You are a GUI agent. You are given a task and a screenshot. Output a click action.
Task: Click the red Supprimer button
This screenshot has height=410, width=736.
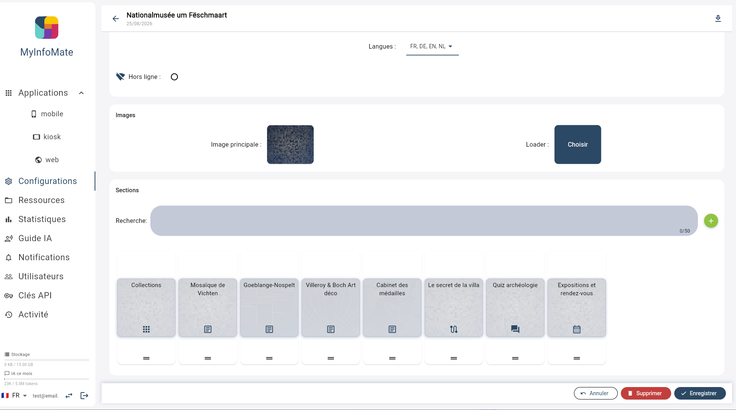pos(645,393)
